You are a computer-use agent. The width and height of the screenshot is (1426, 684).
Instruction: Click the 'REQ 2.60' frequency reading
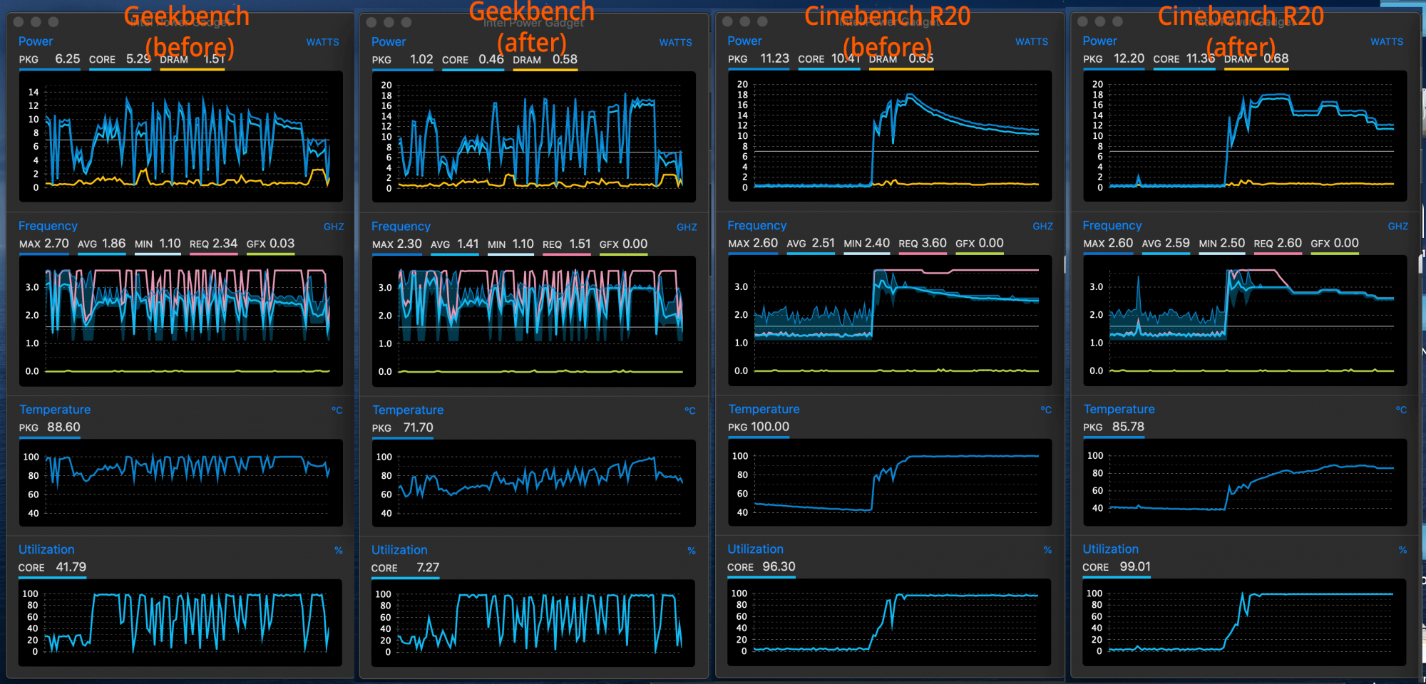point(1278,244)
